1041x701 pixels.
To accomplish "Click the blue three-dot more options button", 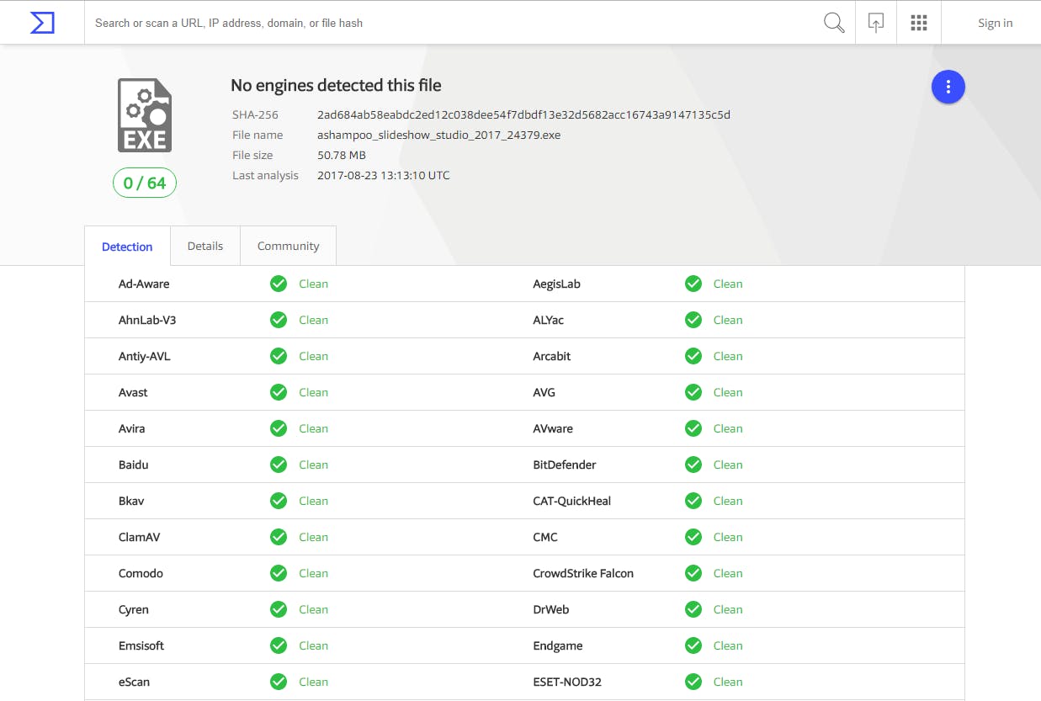I will [x=948, y=87].
